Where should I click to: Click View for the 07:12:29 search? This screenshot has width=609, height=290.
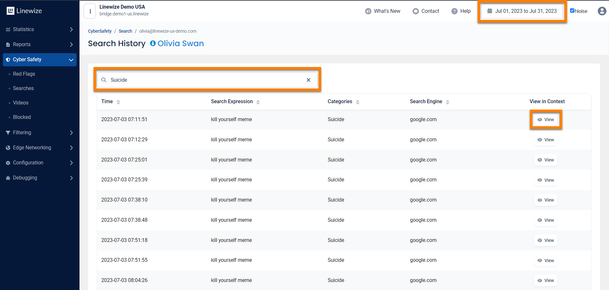click(546, 140)
